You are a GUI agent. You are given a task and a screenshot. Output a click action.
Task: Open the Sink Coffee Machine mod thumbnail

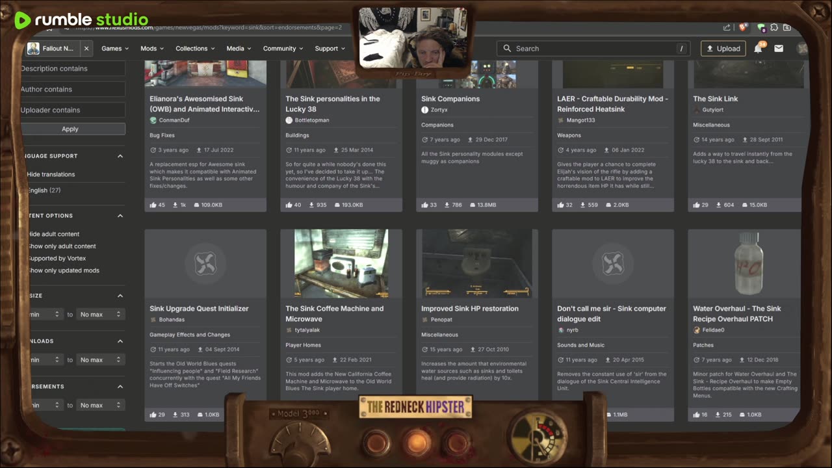coord(341,263)
